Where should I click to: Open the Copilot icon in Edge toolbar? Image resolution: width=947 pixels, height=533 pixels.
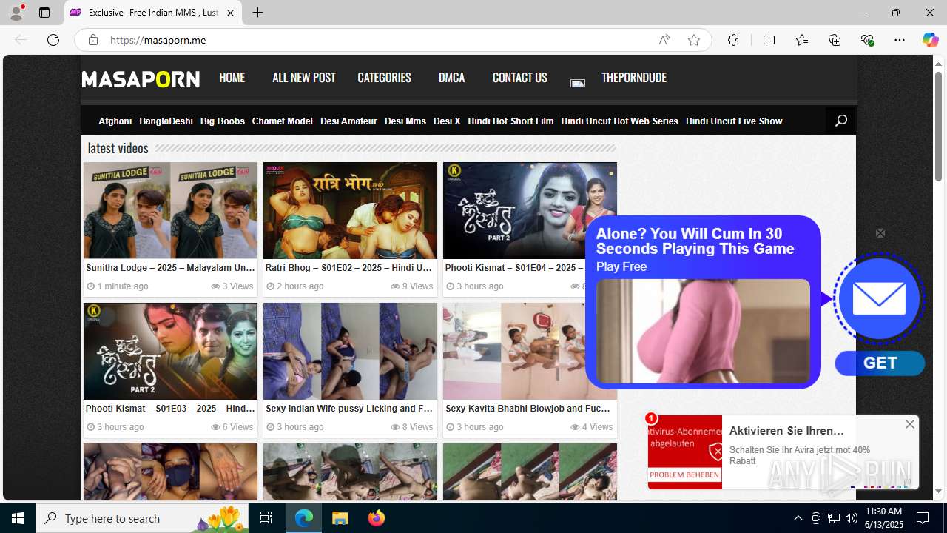(930, 40)
